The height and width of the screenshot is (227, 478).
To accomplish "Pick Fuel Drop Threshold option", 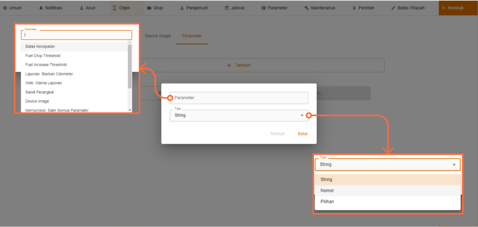I will point(43,55).
